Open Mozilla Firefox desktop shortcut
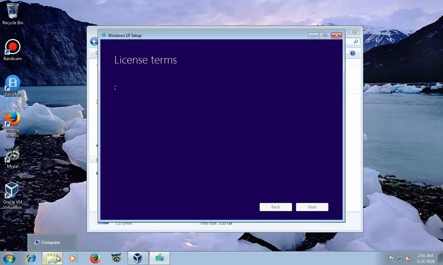Image resolution: width=443 pixels, height=265 pixels. [13, 124]
